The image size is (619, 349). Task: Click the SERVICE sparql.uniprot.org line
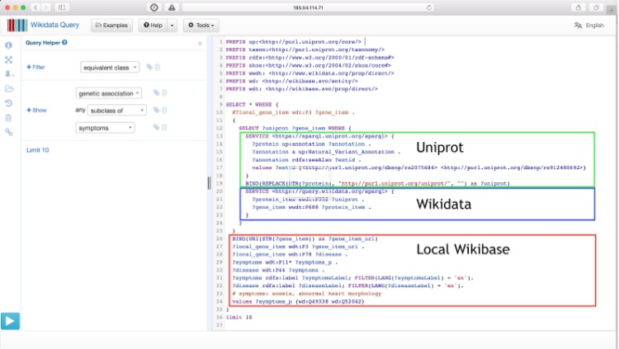(x=319, y=136)
